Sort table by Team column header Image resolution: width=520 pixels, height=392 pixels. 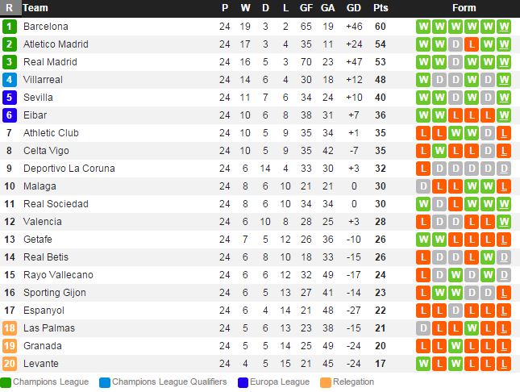(x=35, y=8)
